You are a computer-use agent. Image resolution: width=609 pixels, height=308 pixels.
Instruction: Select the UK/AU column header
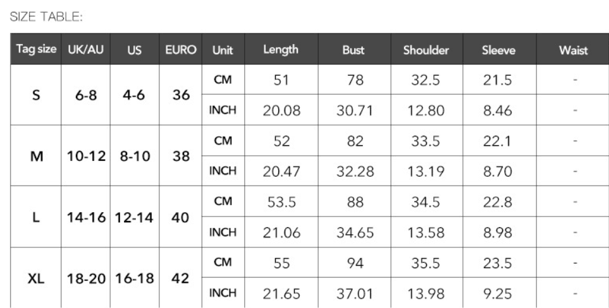[86, 49]
